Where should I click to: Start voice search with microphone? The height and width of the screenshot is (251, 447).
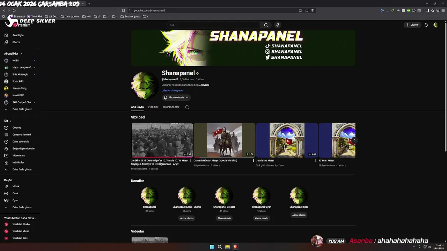278,25
